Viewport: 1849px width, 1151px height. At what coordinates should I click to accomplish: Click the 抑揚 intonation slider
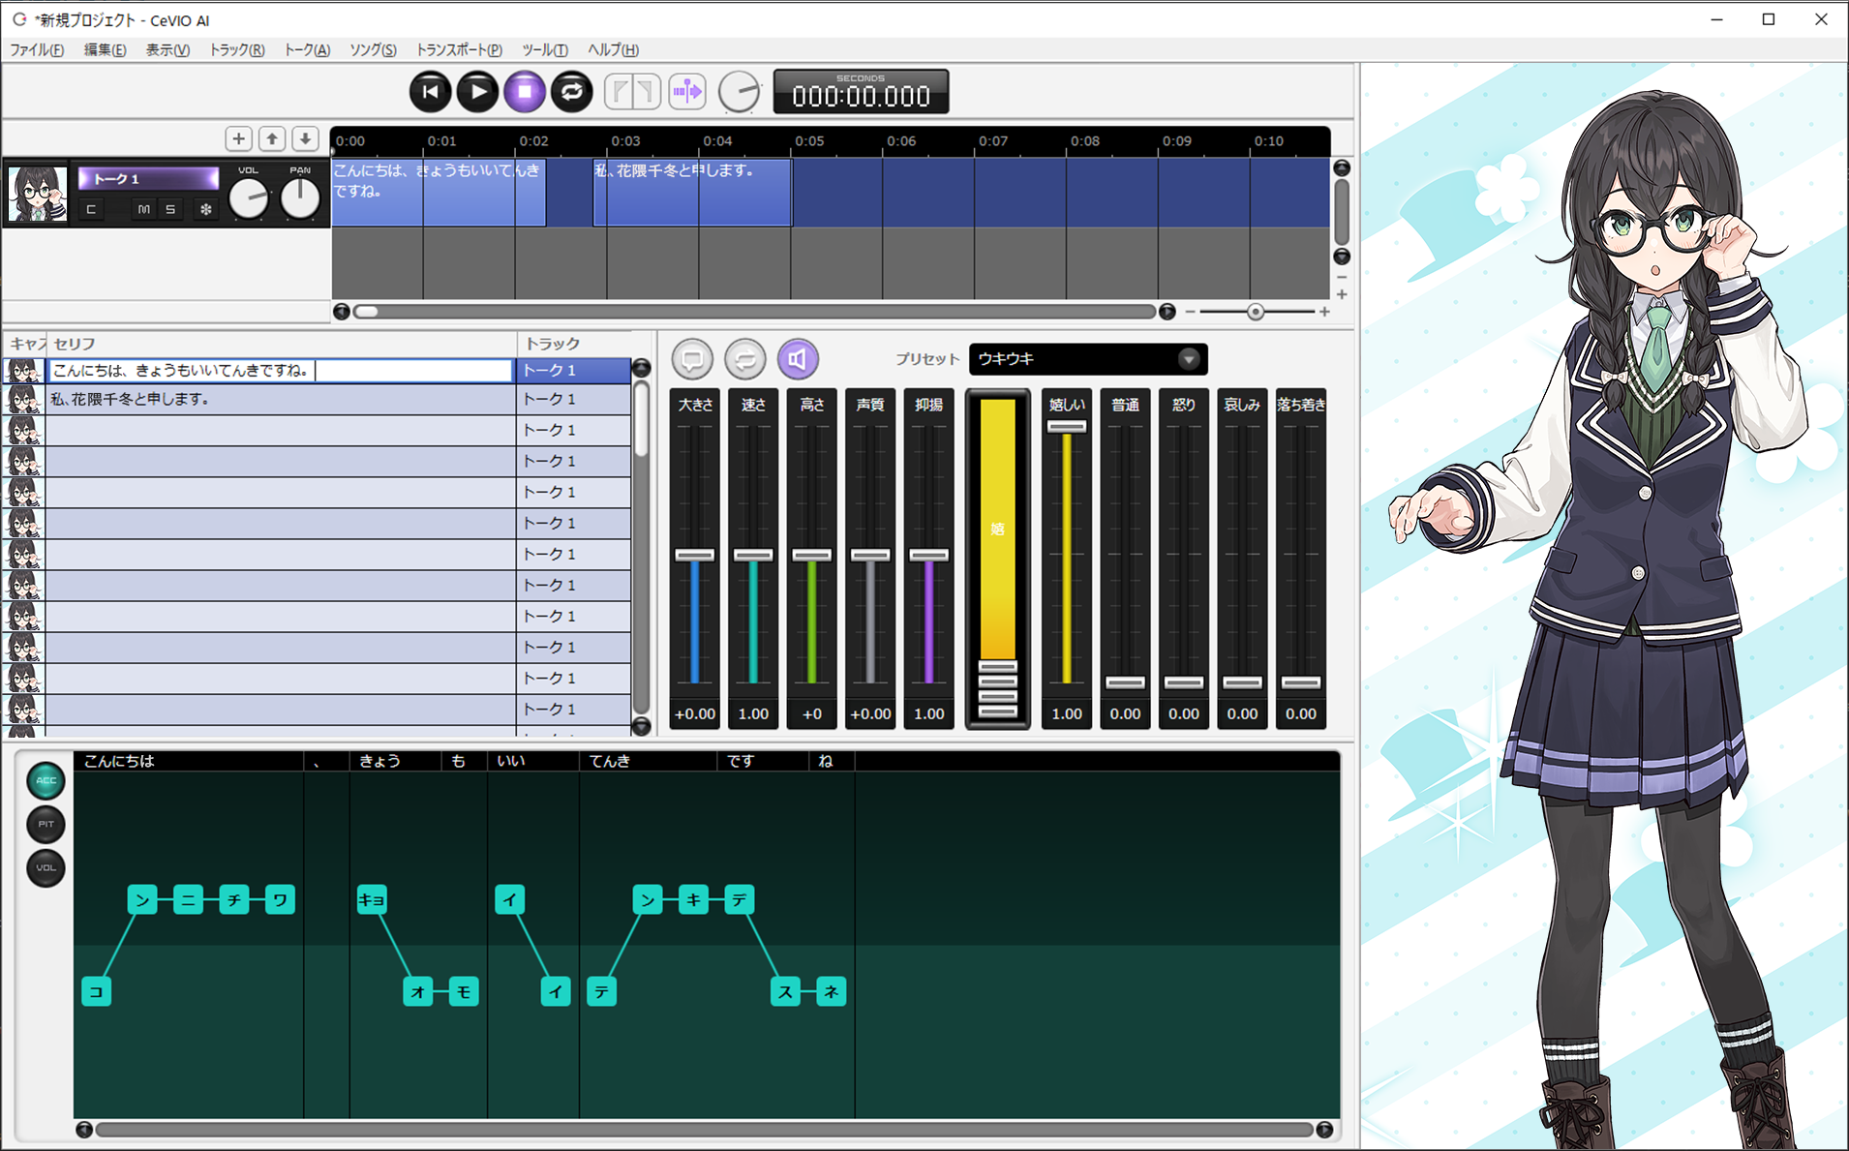click(x=929, y=555)
